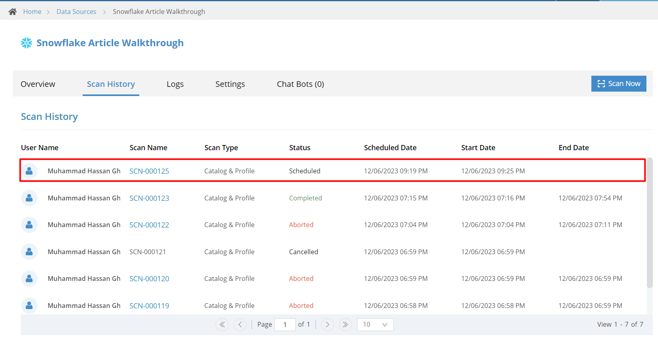Click the Snowflake logo icon beside title
The image size is (658, 349).
pyautogui.click(x=26, y=43)
